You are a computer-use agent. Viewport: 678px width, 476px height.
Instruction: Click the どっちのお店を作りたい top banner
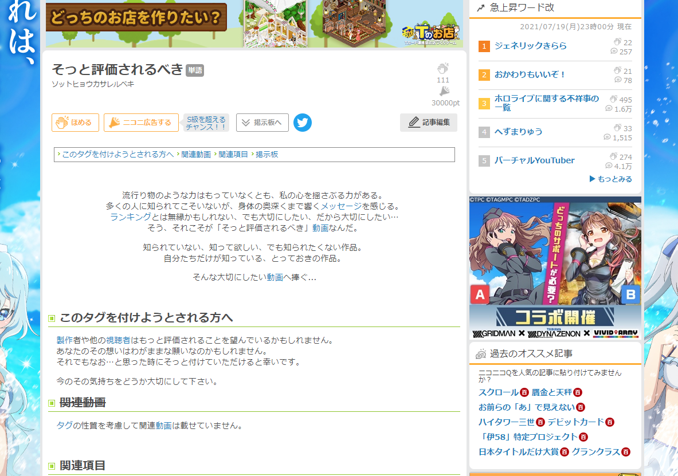[x=254, y=23]
